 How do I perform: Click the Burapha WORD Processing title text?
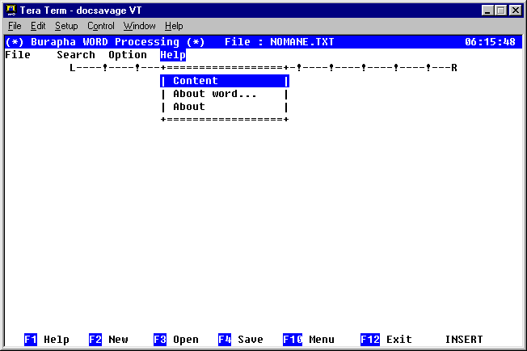point(105,42)
